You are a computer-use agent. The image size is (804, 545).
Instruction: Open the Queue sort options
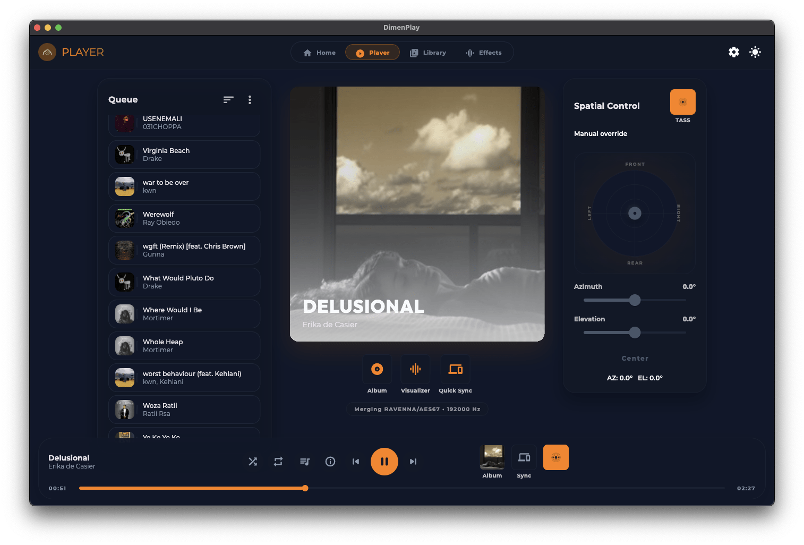pyautogui.click(x=228, y=100)
